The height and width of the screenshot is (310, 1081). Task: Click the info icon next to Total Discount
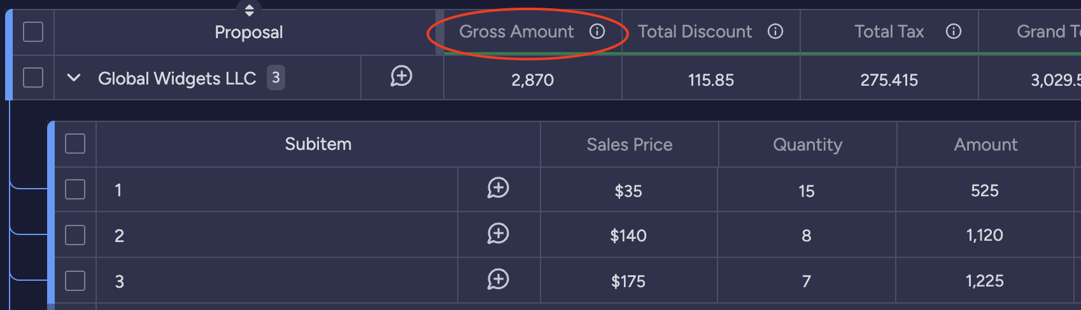click(x=775, y=31)
